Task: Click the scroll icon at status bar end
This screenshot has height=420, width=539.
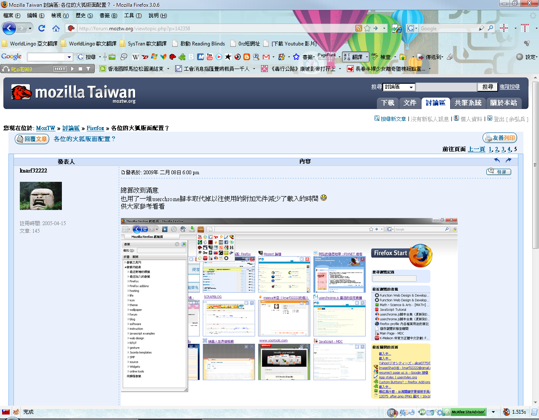Action: [534, 412]
